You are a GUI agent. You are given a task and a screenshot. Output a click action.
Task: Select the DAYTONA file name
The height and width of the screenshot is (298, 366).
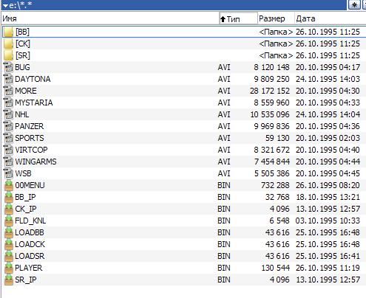tap(33, 79)
